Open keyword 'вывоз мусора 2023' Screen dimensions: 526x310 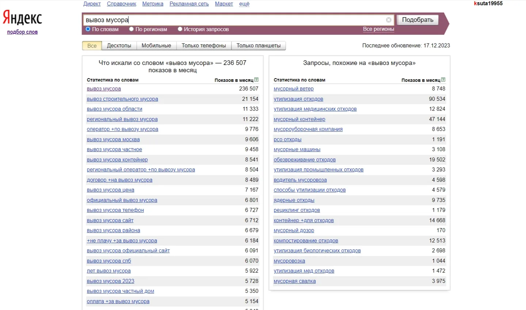pyautogui.click(x=110, y=281)
